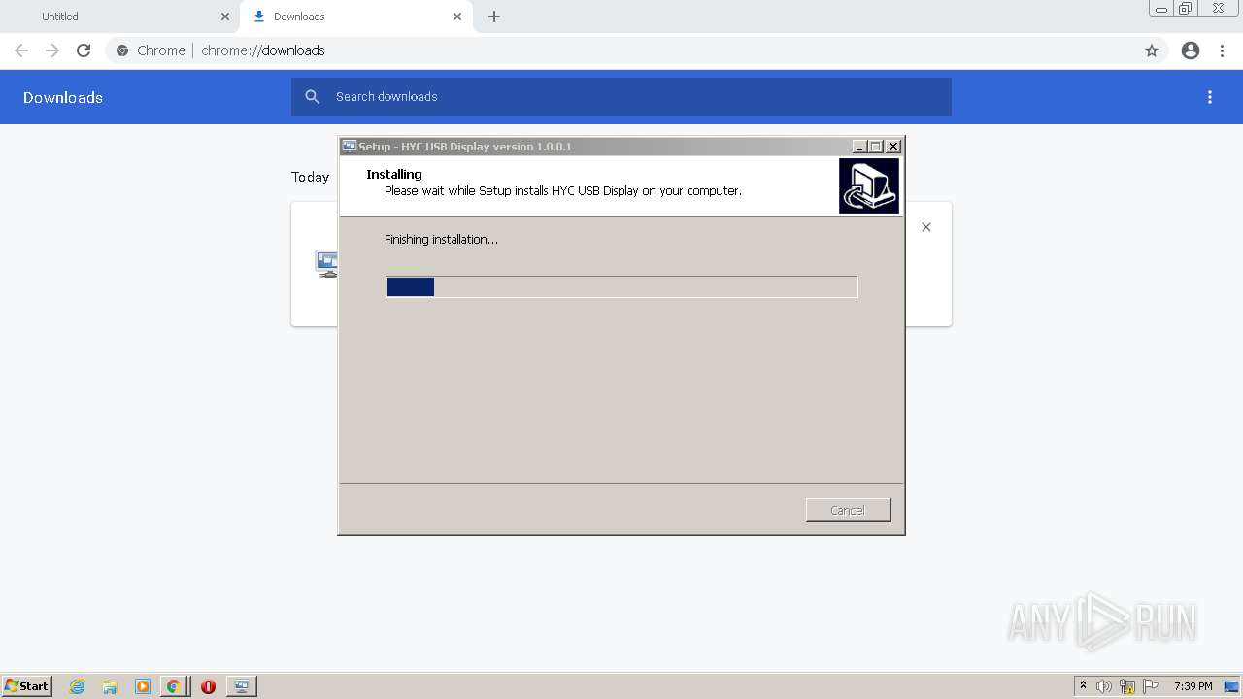The width and height of the screenshot is (1243, 699).
Task: Click the 7:39 PM system clock
Action: 1193,686
